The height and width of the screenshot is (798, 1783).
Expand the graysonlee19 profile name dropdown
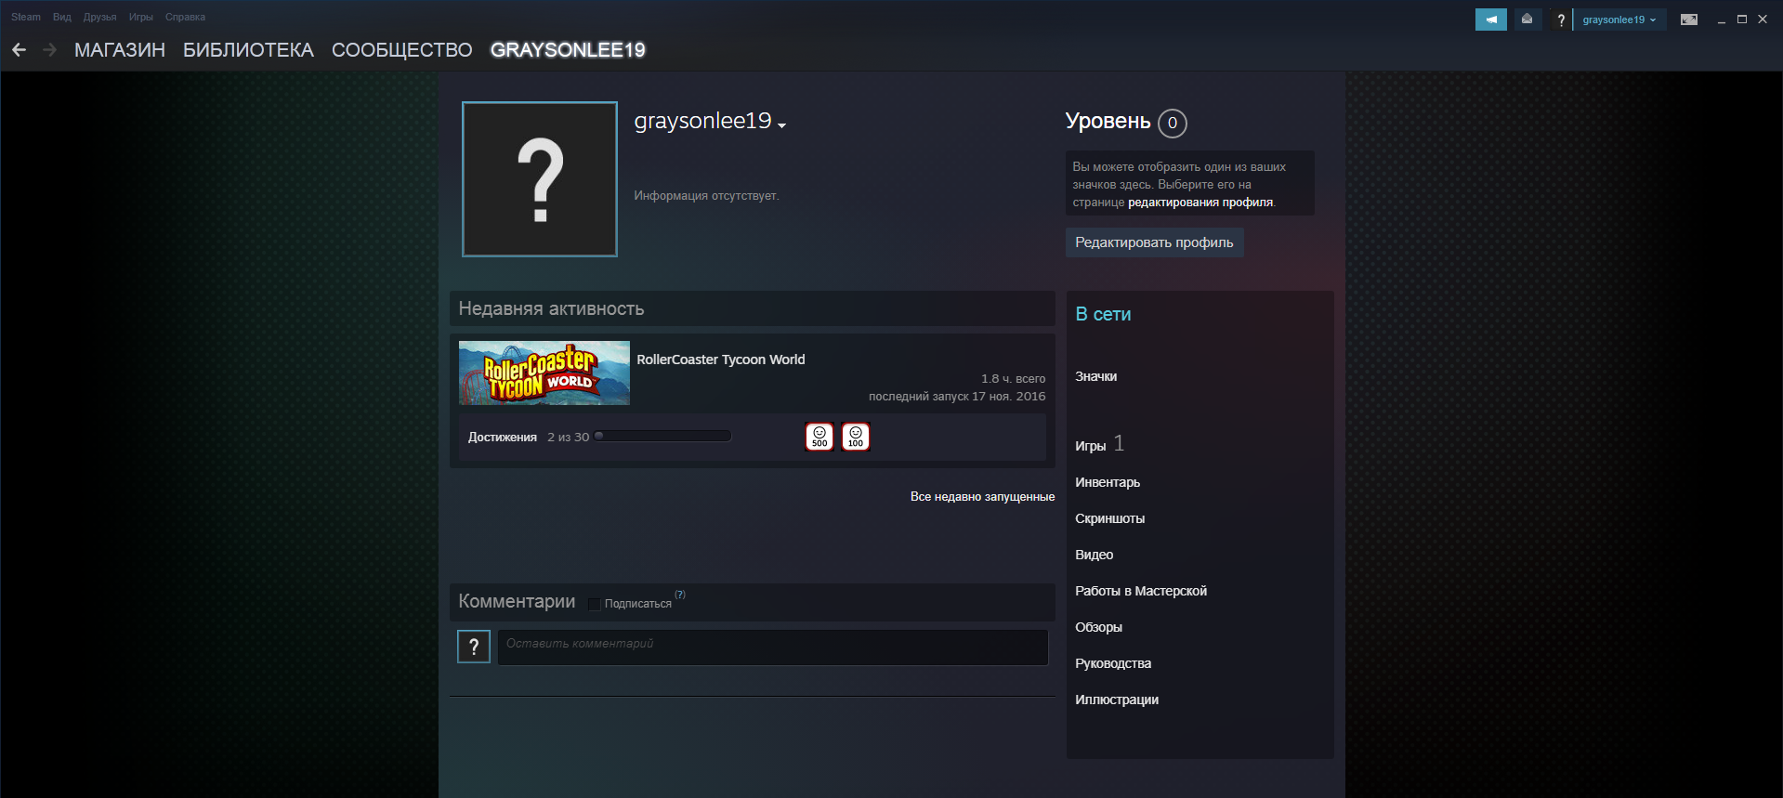click(781, 125)
